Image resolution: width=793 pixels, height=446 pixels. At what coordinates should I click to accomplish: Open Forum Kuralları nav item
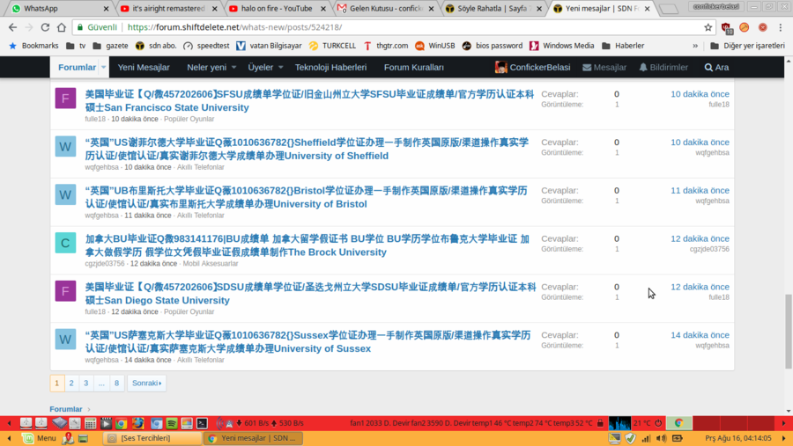(x=414, y=67)
